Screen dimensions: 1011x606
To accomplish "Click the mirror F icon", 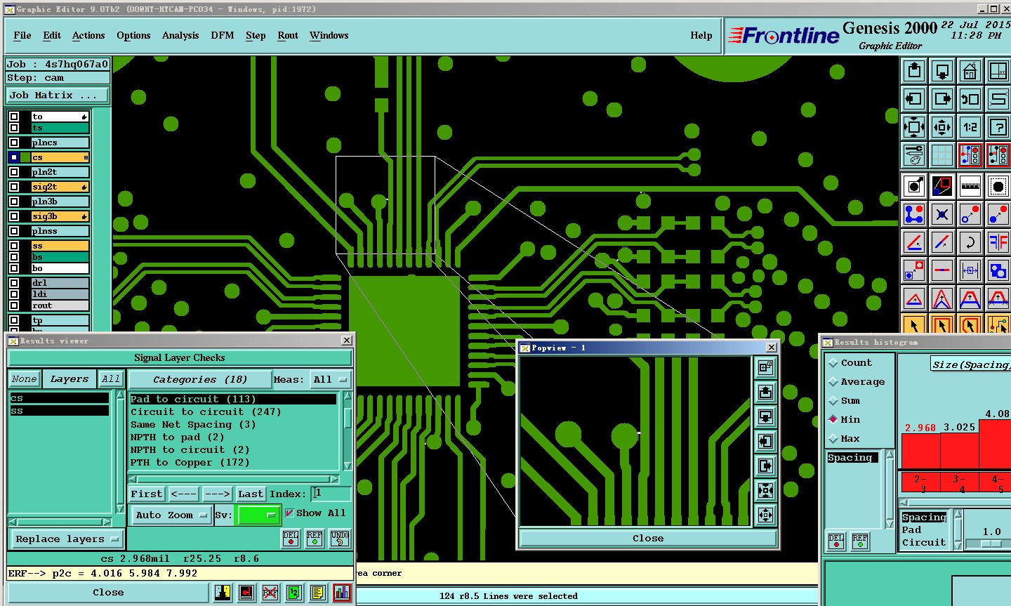I will (998, 242).
